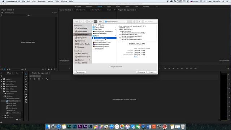
Task: Go to Загрузки in the sidebar
Action: click(x=82, y=41)
